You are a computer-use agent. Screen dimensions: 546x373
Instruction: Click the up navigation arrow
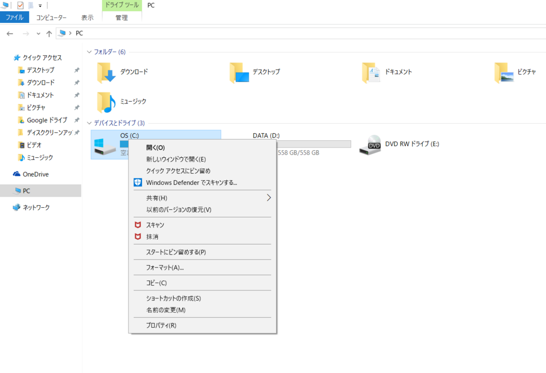[x=49, y=33]
